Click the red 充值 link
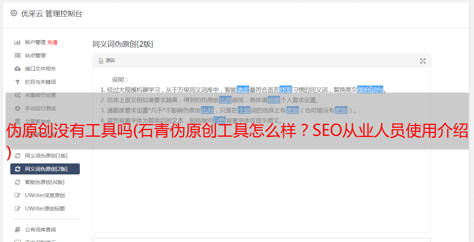The image size is (474, 242). tap(52, 42)
